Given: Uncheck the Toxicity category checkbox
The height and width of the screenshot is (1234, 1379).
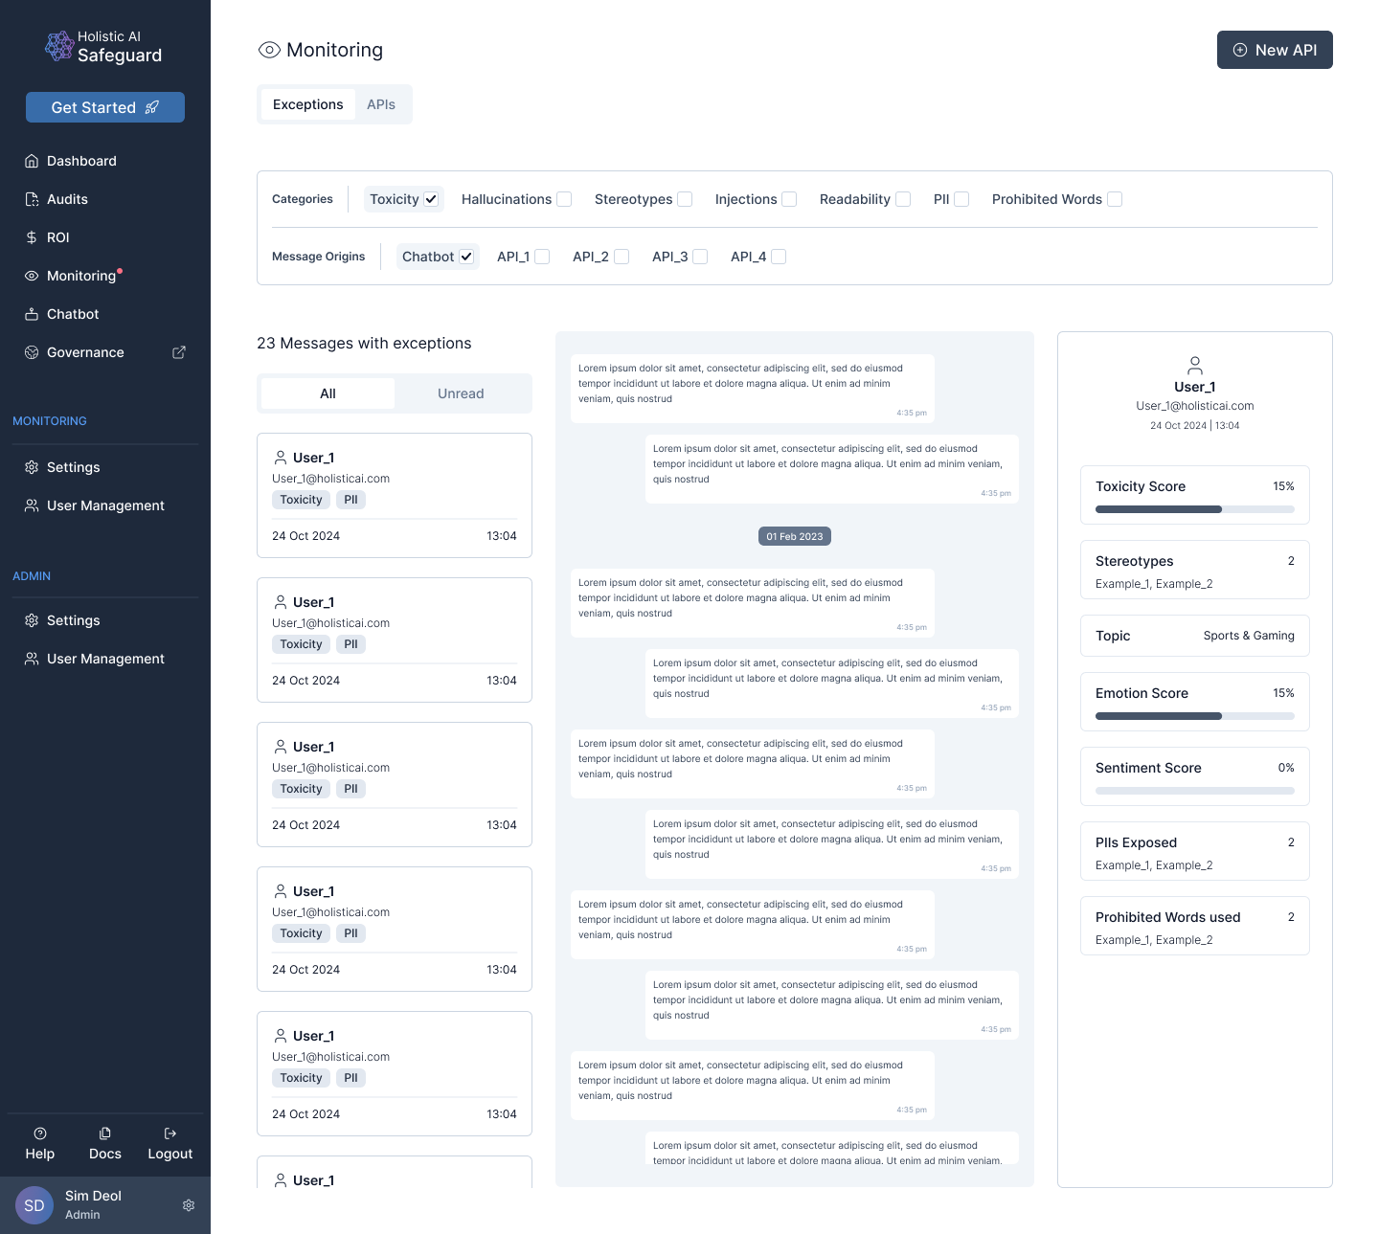Looking at the screenshot, I should (x=431, y=199).
